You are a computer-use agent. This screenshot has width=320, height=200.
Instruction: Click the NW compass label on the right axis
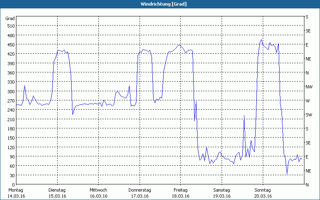click(308, 87)
